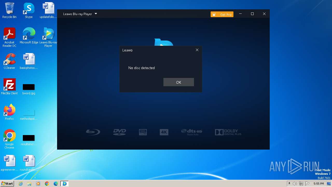Viewport: 332px width, 187px height.
Task: Select the basicphotos Word document
Action: click(29, 61)
